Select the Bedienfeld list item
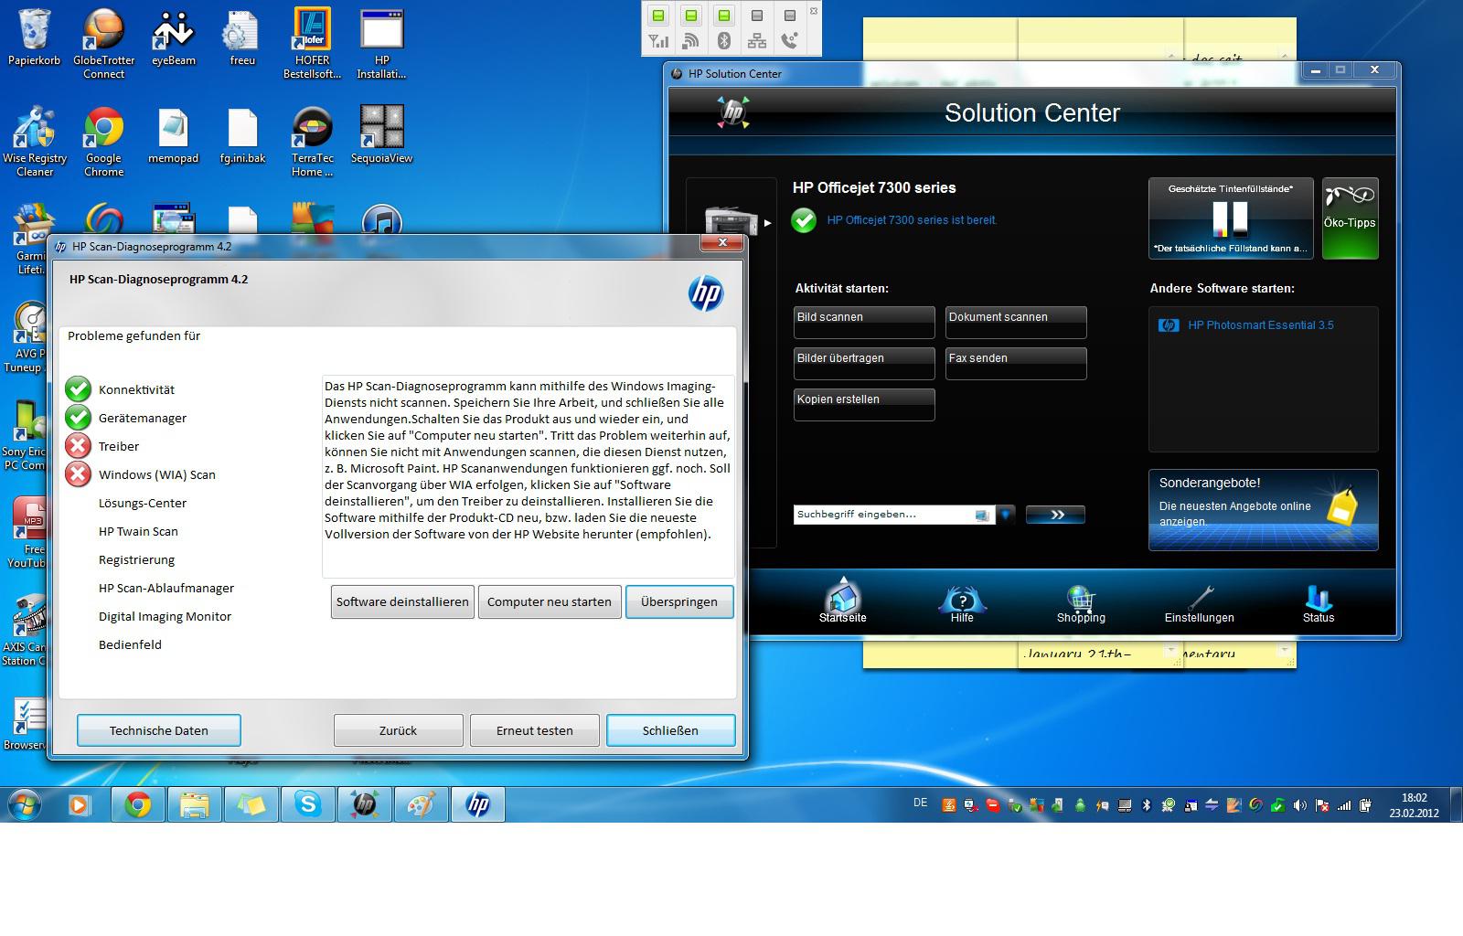This screenshot has width=1463, height=936. point(130,644)
